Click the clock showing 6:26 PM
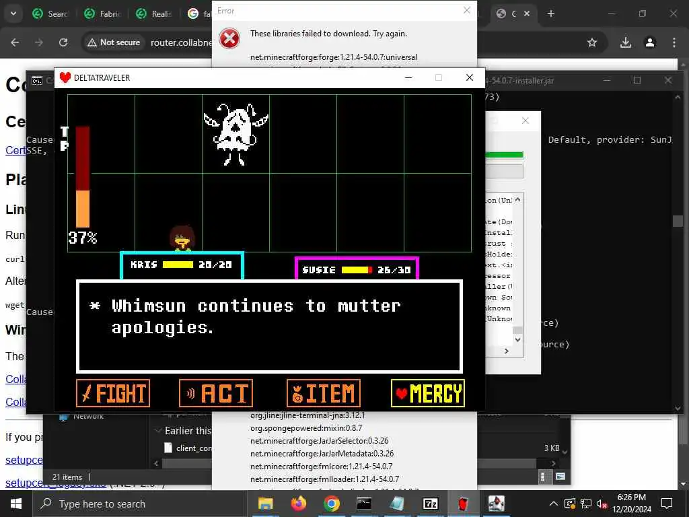The width and height of the screenshot is (689, 517). click(x=631, y=497)
